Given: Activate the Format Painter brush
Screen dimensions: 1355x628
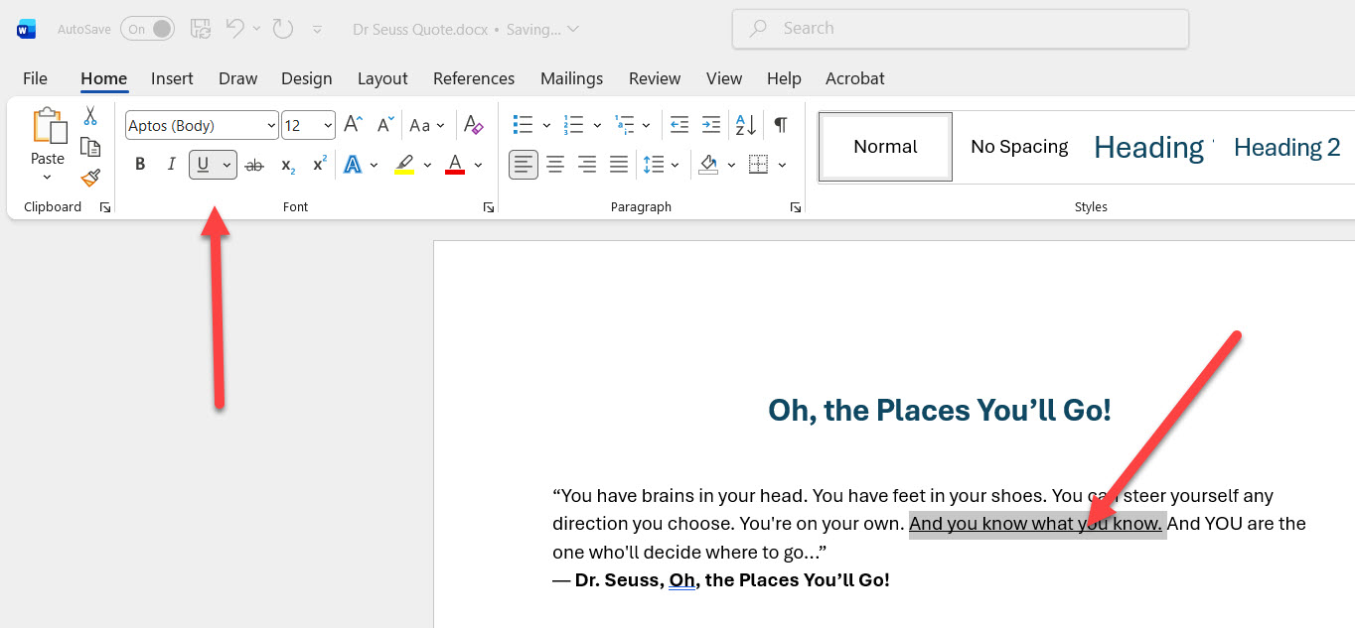Looking at the screenshot, I should point(90,178).
